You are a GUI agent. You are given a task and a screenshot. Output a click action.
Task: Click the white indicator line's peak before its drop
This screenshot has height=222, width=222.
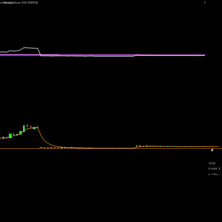[x=24, y=48]
